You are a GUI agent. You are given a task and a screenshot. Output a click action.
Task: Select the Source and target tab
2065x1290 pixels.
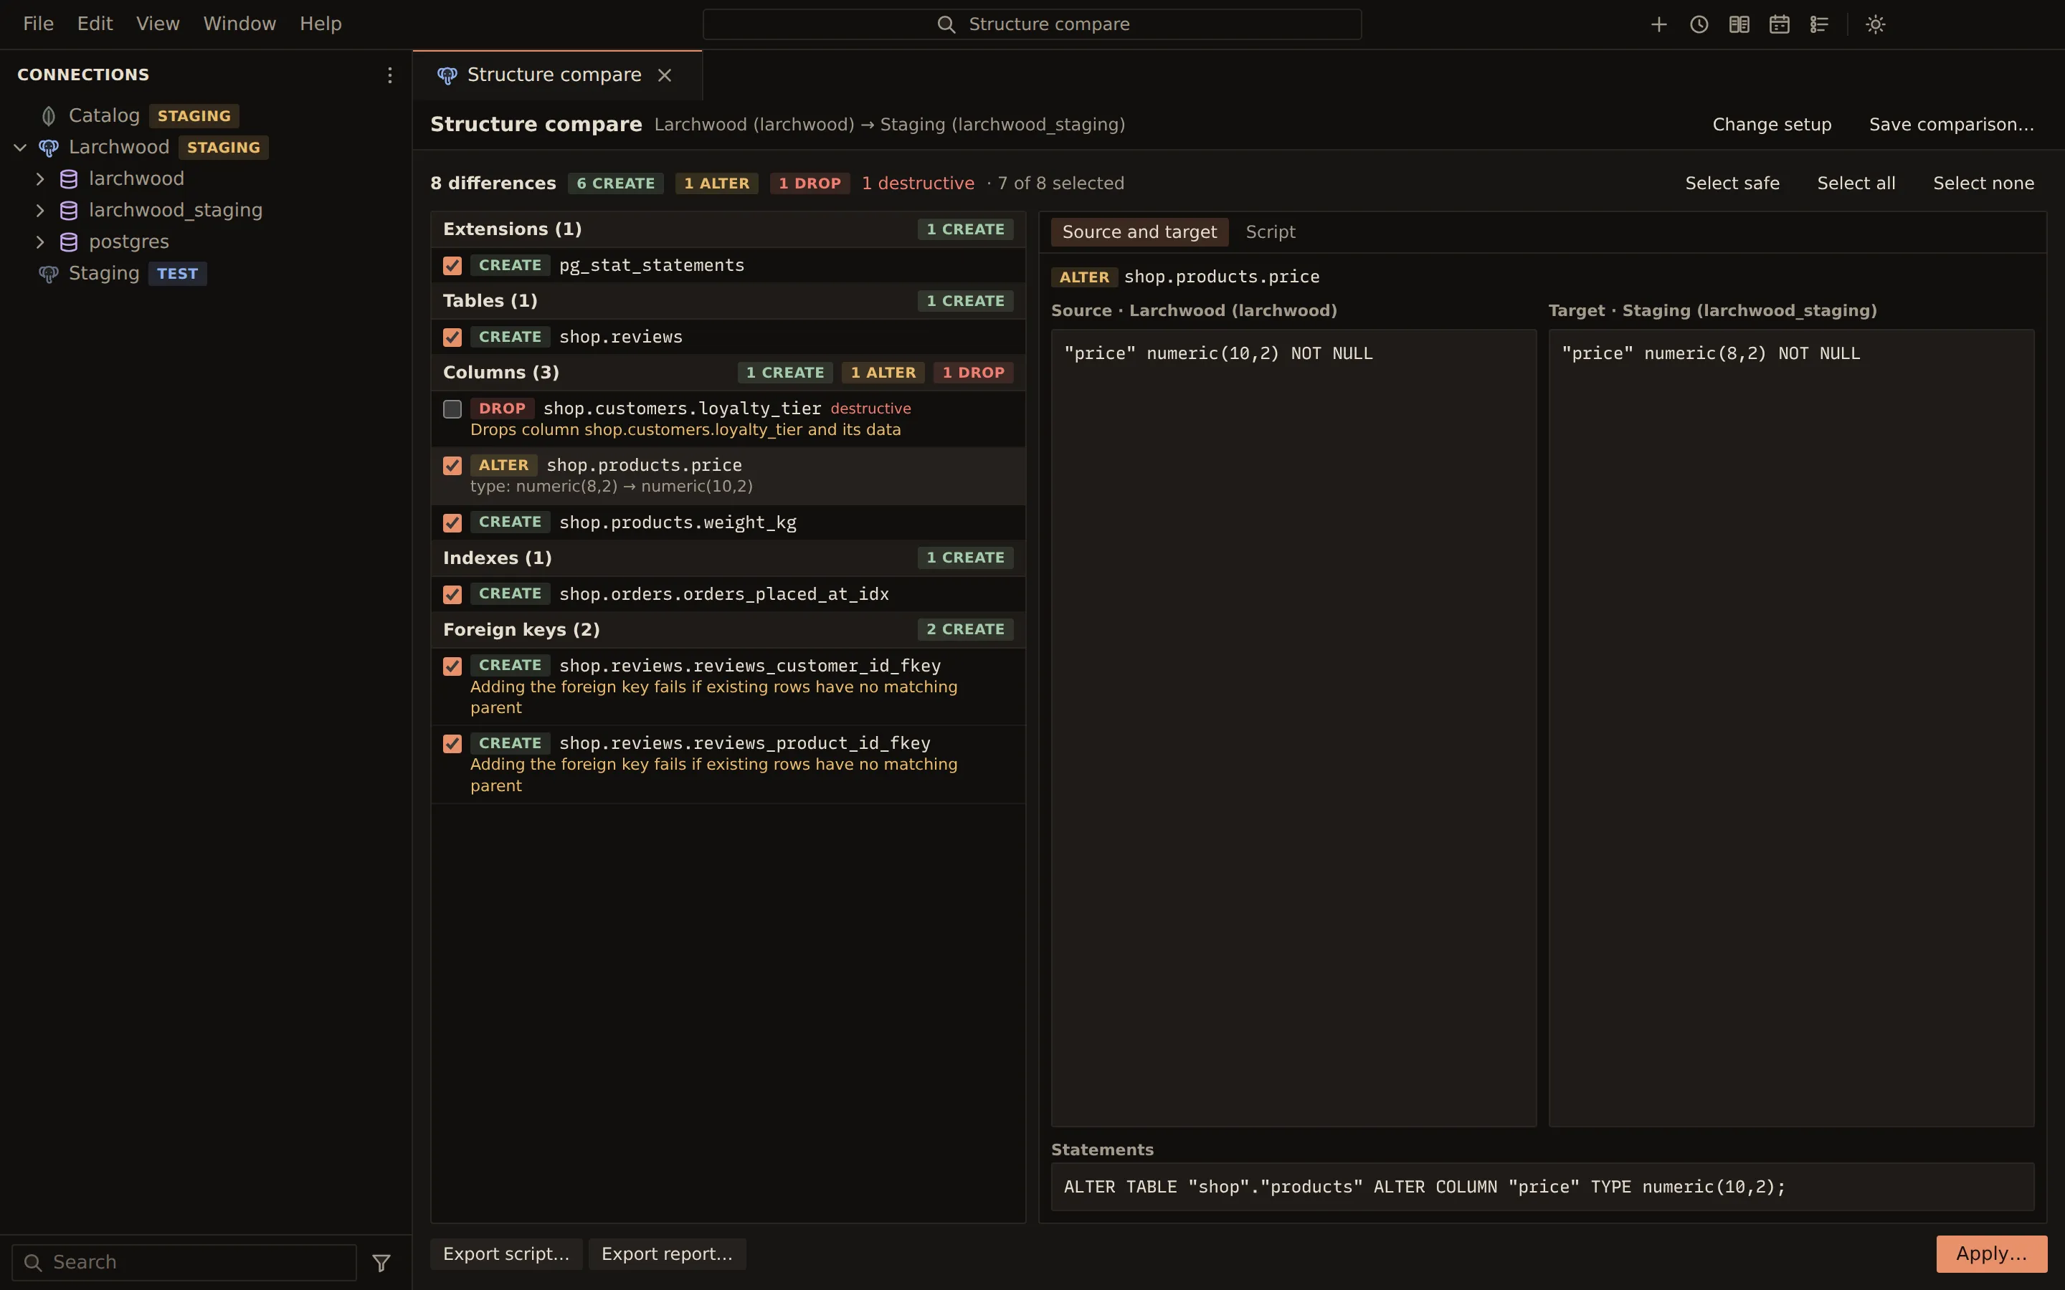pos(1139,232)
